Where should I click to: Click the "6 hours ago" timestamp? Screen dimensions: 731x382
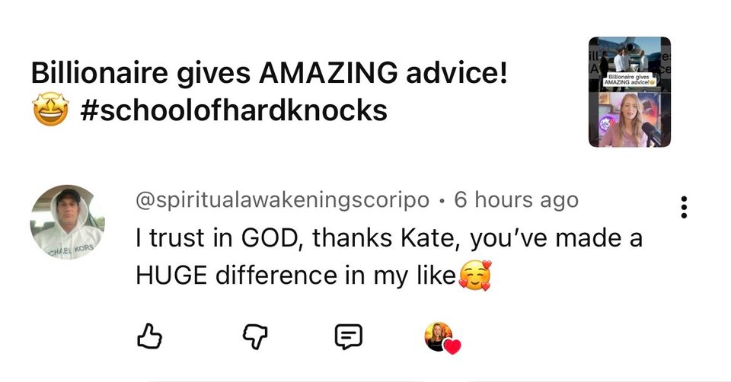pos(516,201)
